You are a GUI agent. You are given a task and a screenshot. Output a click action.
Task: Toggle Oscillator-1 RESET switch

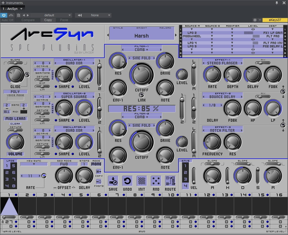pyautogui.click(x=52, y=75)
